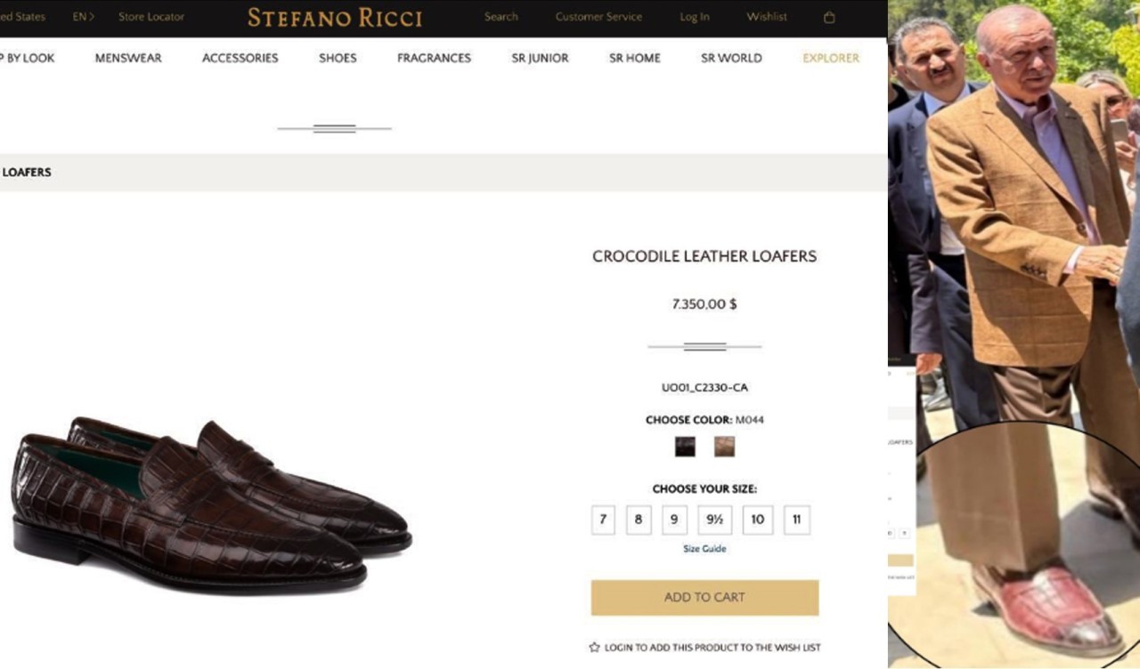Click the wish list star icon

pos(594,648)
